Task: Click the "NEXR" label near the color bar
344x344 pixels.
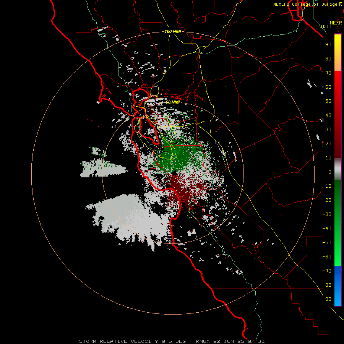Action: pos(336,23)
